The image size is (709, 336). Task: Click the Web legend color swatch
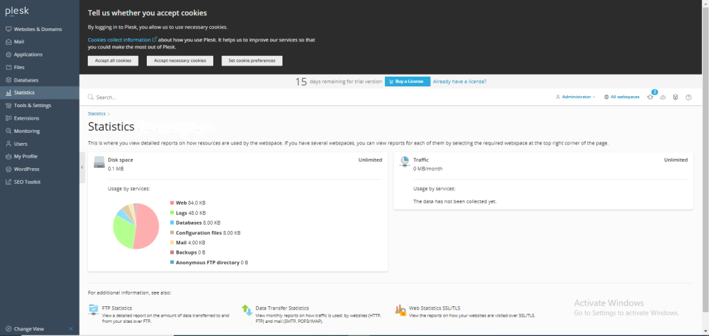pos(172,203)
